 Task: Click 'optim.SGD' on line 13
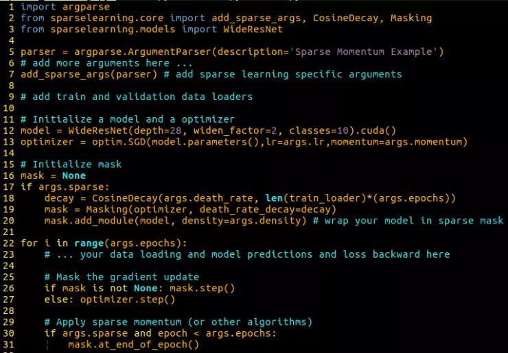119,142
